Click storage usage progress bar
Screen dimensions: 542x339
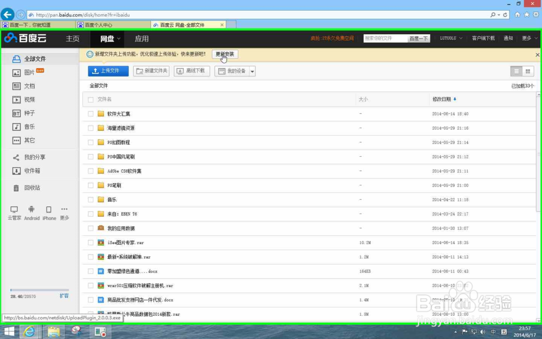click(x=40, y=290)
